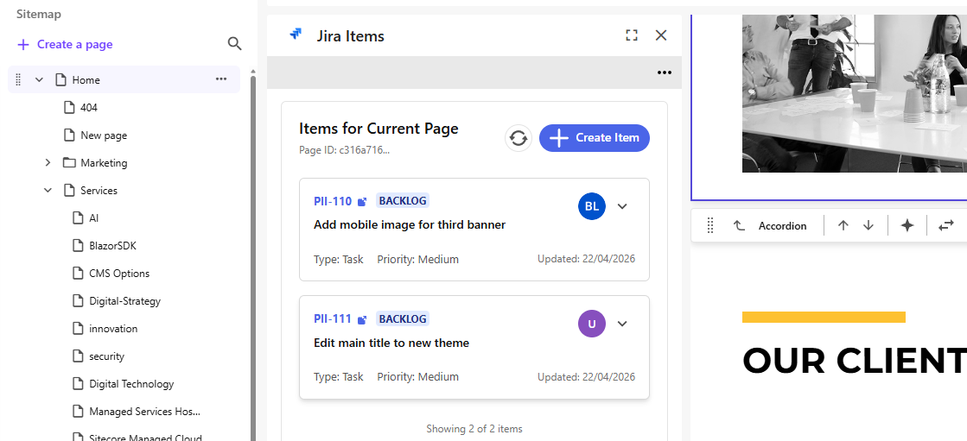Expand PII-110 item details chevron
967x441 pixels.
[x=622, y=206]
